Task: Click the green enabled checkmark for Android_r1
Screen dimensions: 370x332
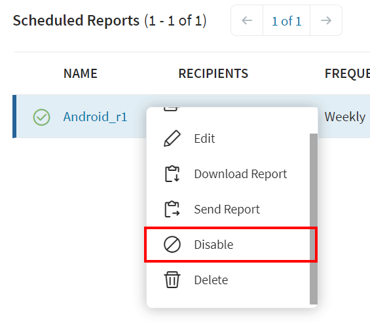Action: [41, 117]
